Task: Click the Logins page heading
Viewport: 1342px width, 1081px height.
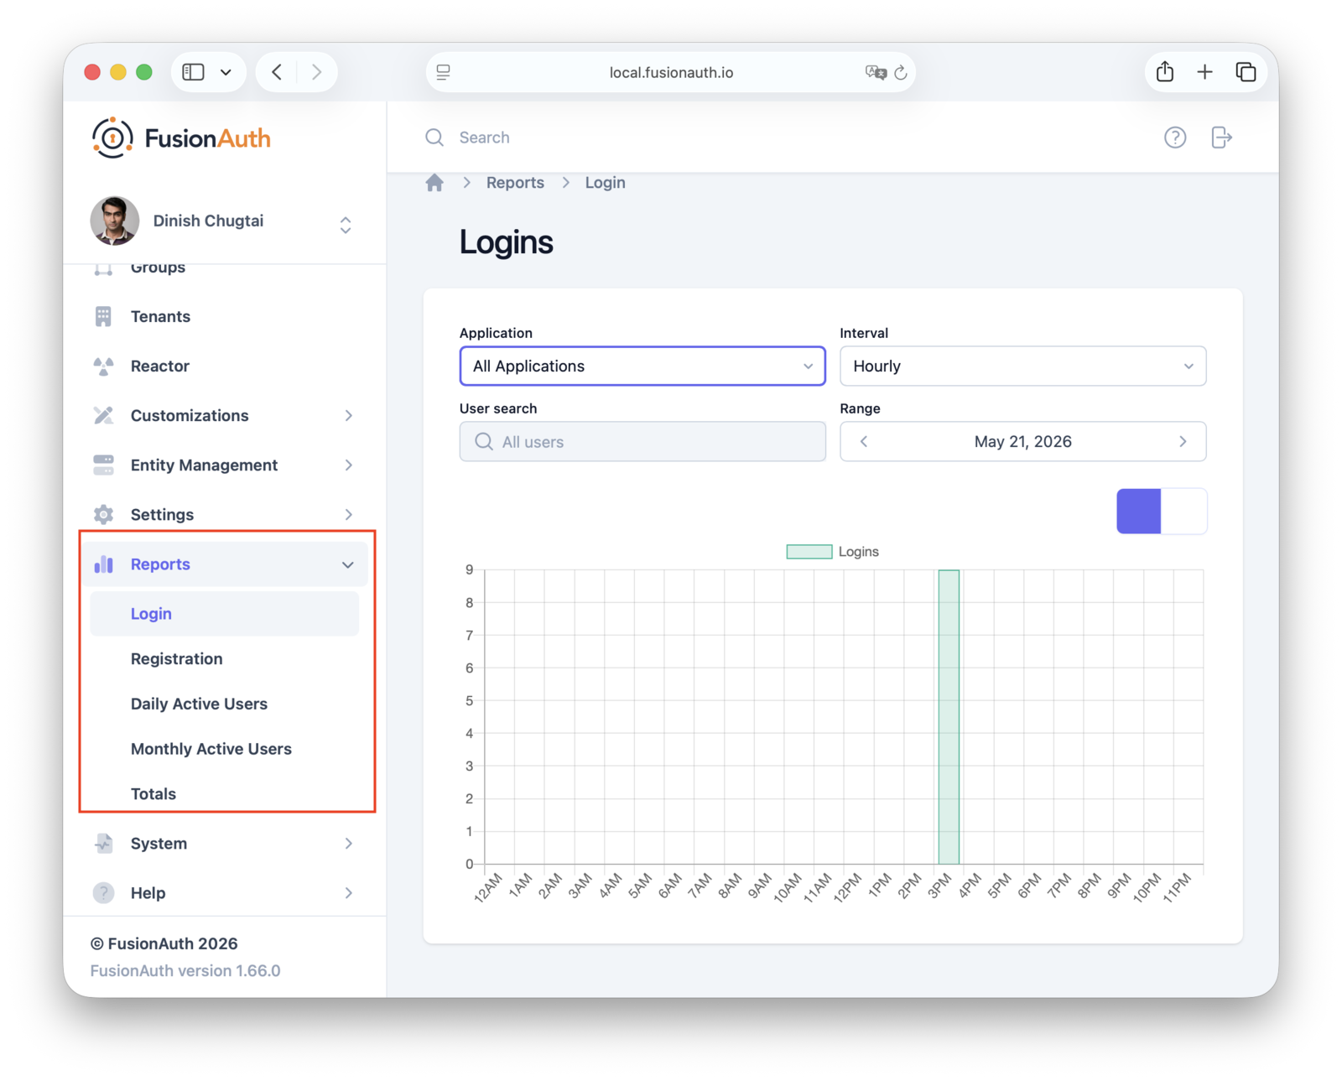Action: point(507,242)
